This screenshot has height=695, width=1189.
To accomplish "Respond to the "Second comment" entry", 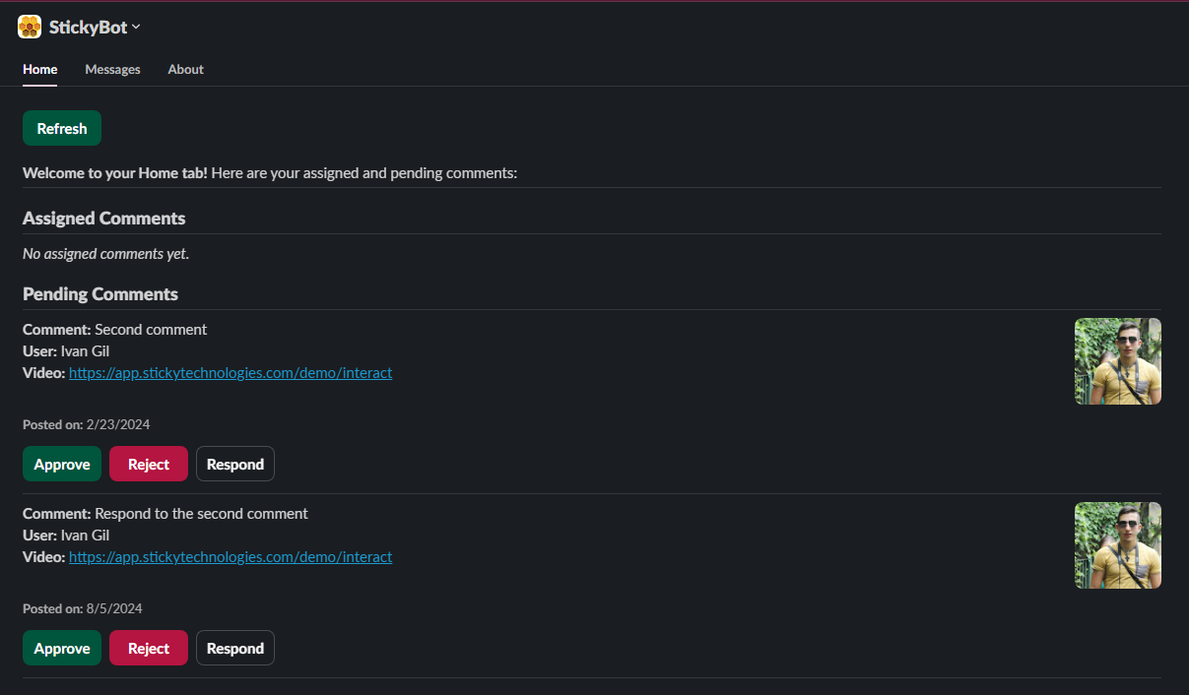I will point(235,465).
